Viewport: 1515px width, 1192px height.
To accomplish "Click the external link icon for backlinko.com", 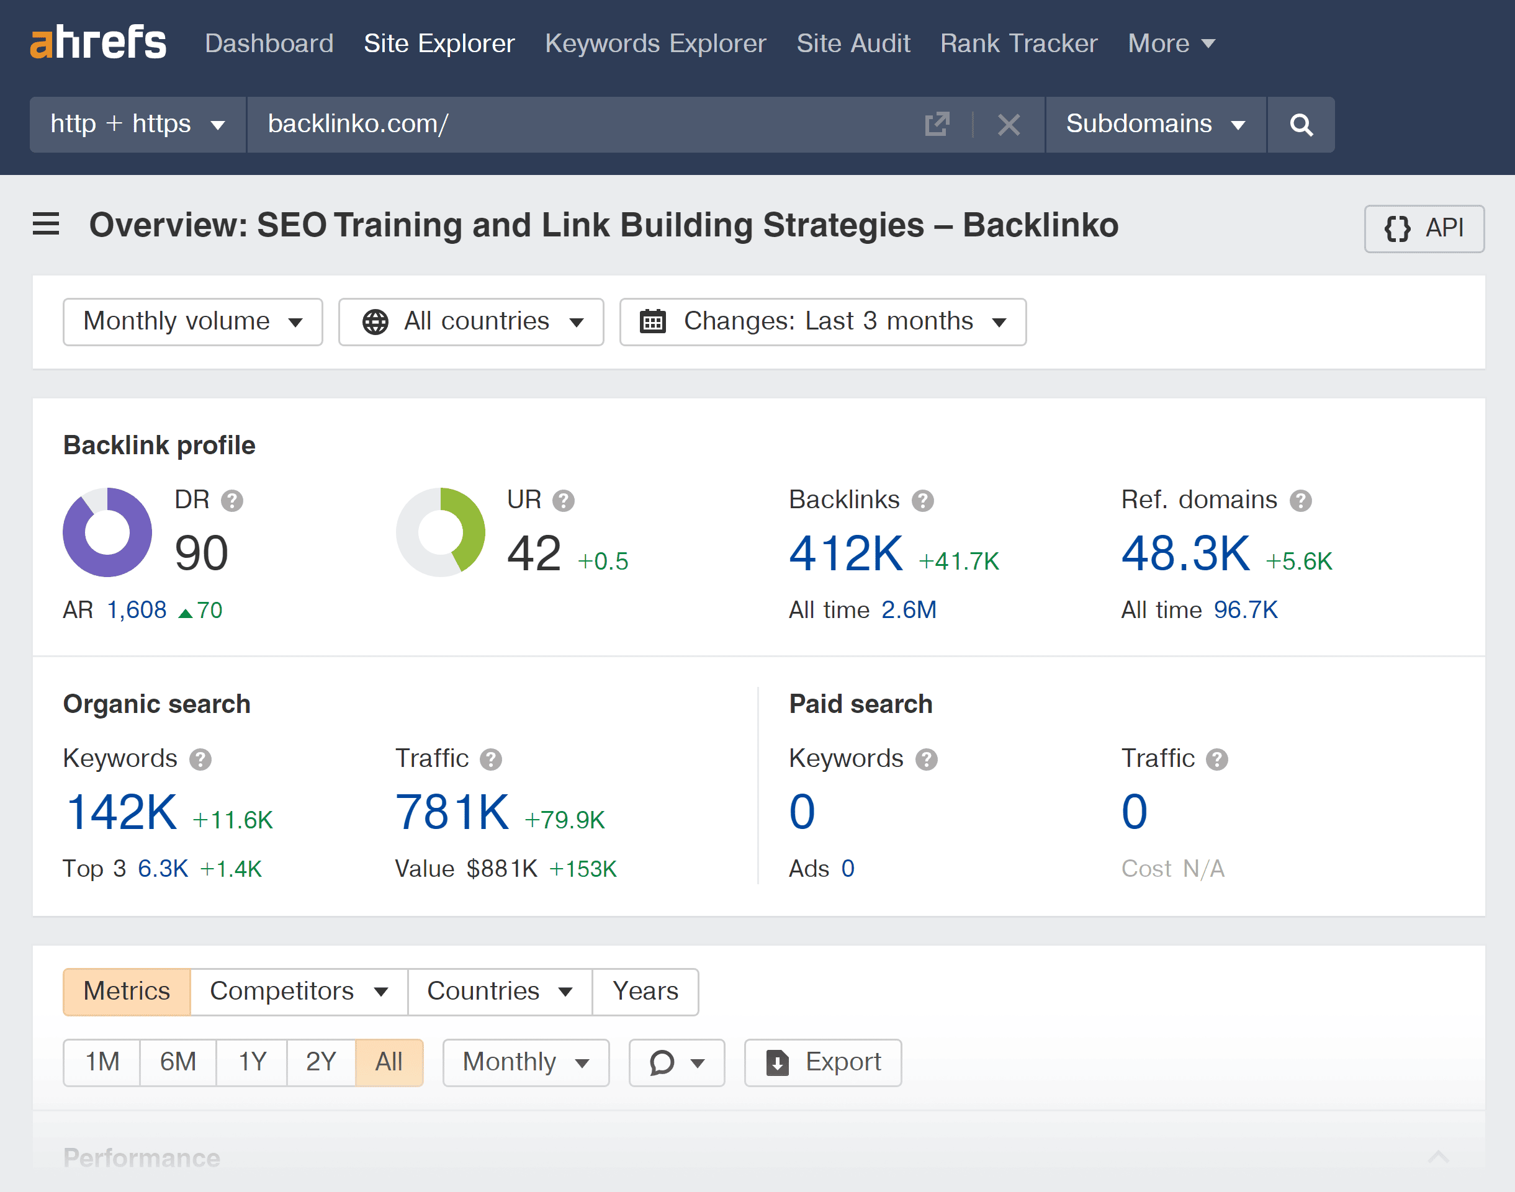I will [940, 122].
